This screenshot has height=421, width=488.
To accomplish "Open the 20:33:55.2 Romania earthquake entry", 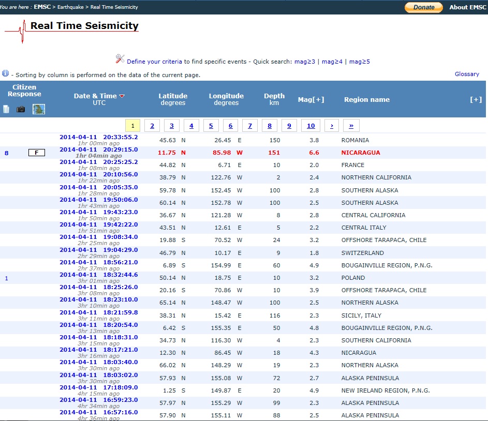I will pyautogui.click(x=99, y=137).
